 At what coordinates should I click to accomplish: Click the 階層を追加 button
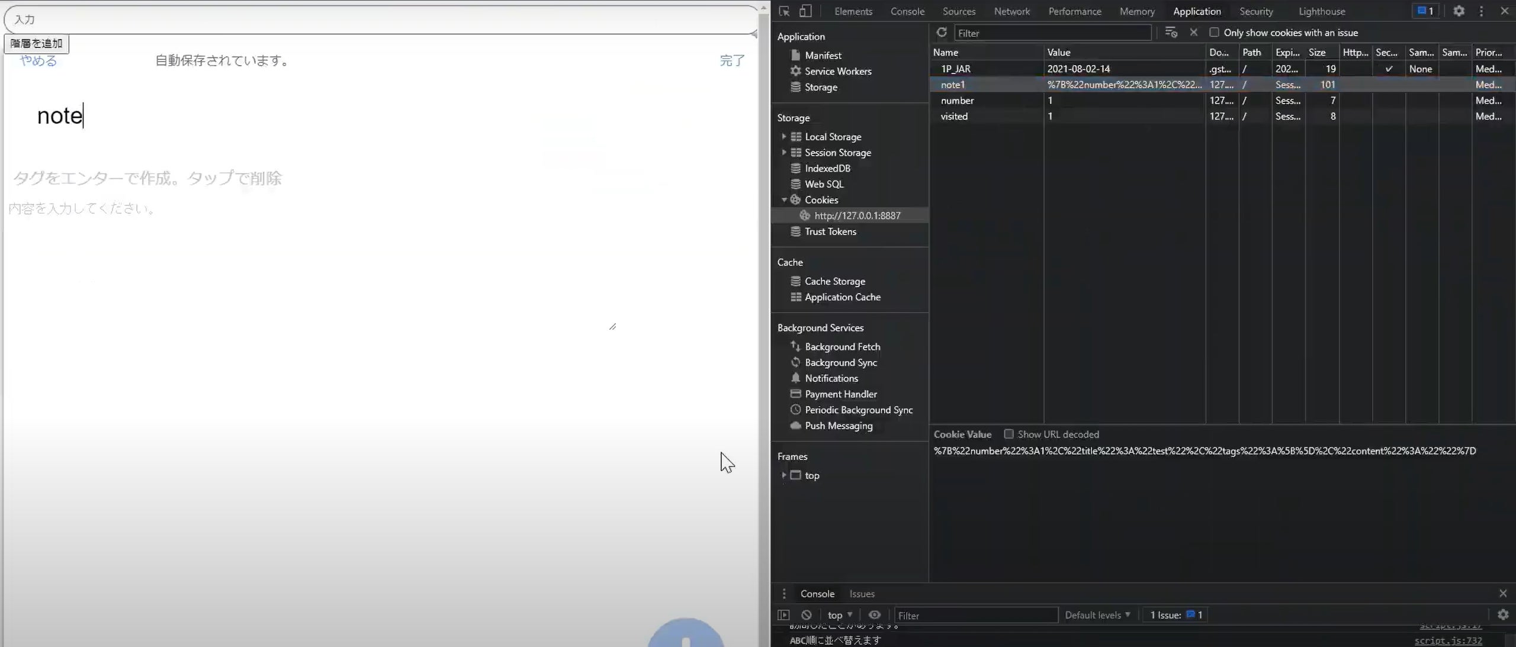click(37, 44)
